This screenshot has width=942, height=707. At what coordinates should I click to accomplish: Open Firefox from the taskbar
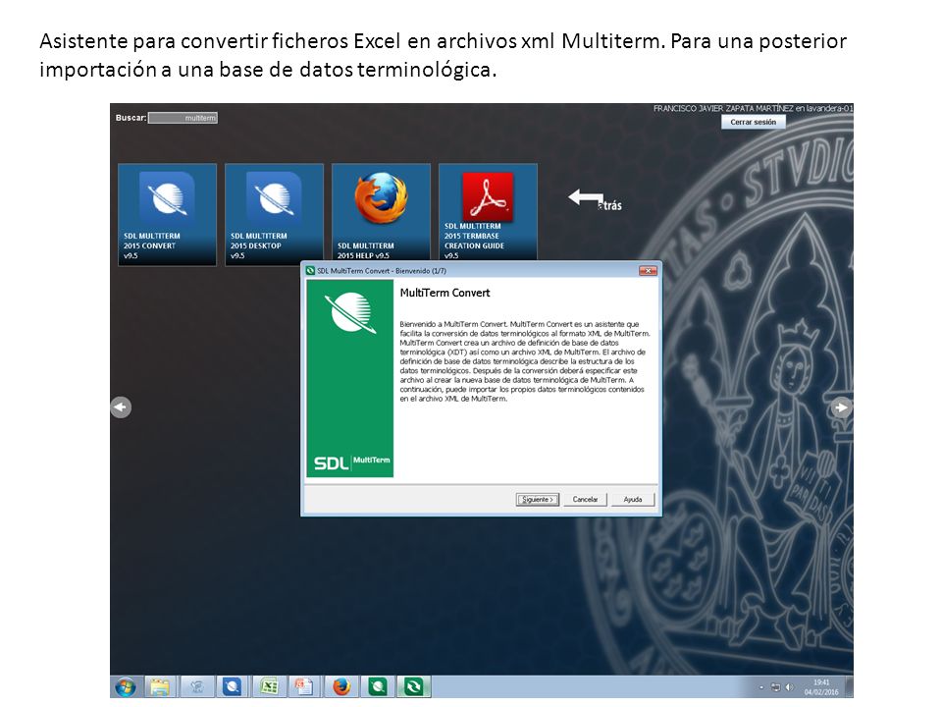[341, 686]
